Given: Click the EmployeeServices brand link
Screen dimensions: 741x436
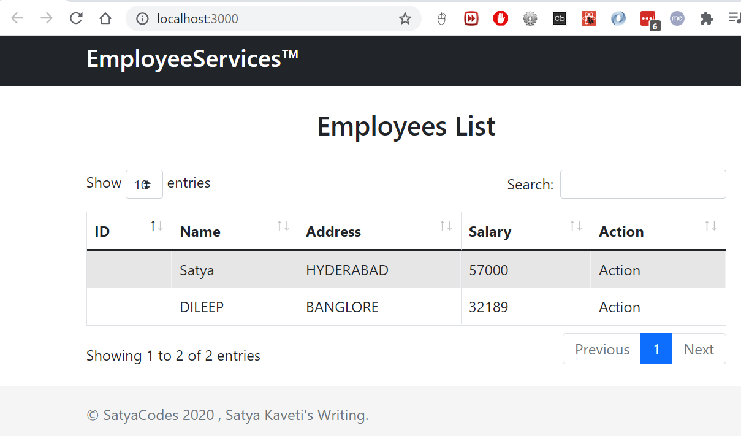Looking at the screenshot, I should (192, 59).
